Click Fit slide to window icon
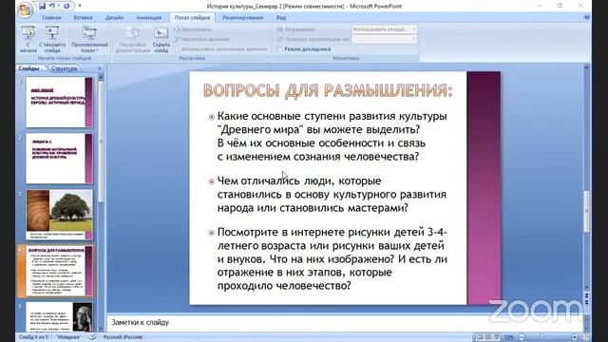Screen dimensions: 608x342 click(x=585, y=337)
